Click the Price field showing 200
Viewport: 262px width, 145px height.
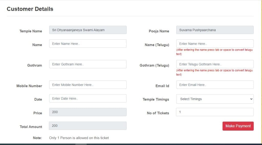click(x=88, y=112)
